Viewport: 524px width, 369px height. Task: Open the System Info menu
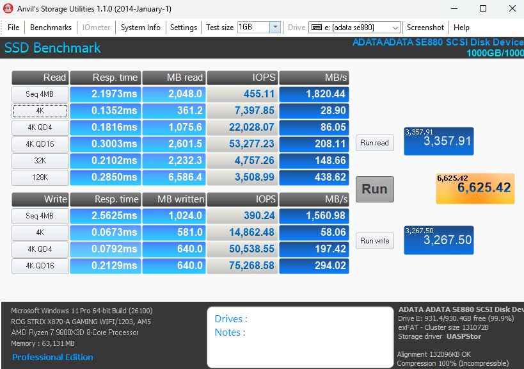coord(141,28)
